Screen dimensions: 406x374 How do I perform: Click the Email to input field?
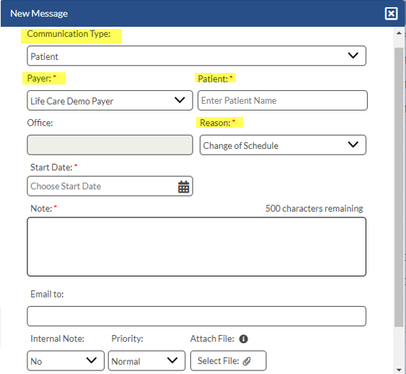197,316
